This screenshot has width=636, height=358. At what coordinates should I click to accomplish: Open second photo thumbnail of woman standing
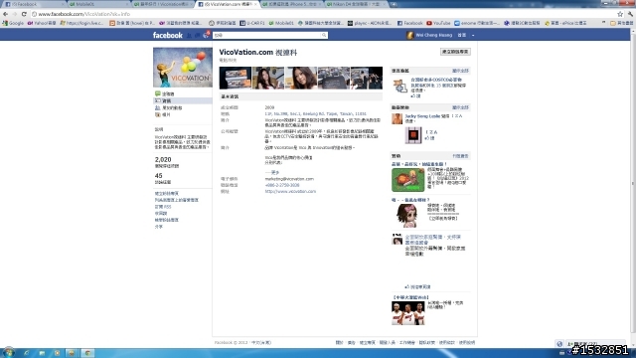[x=268, y=78]
